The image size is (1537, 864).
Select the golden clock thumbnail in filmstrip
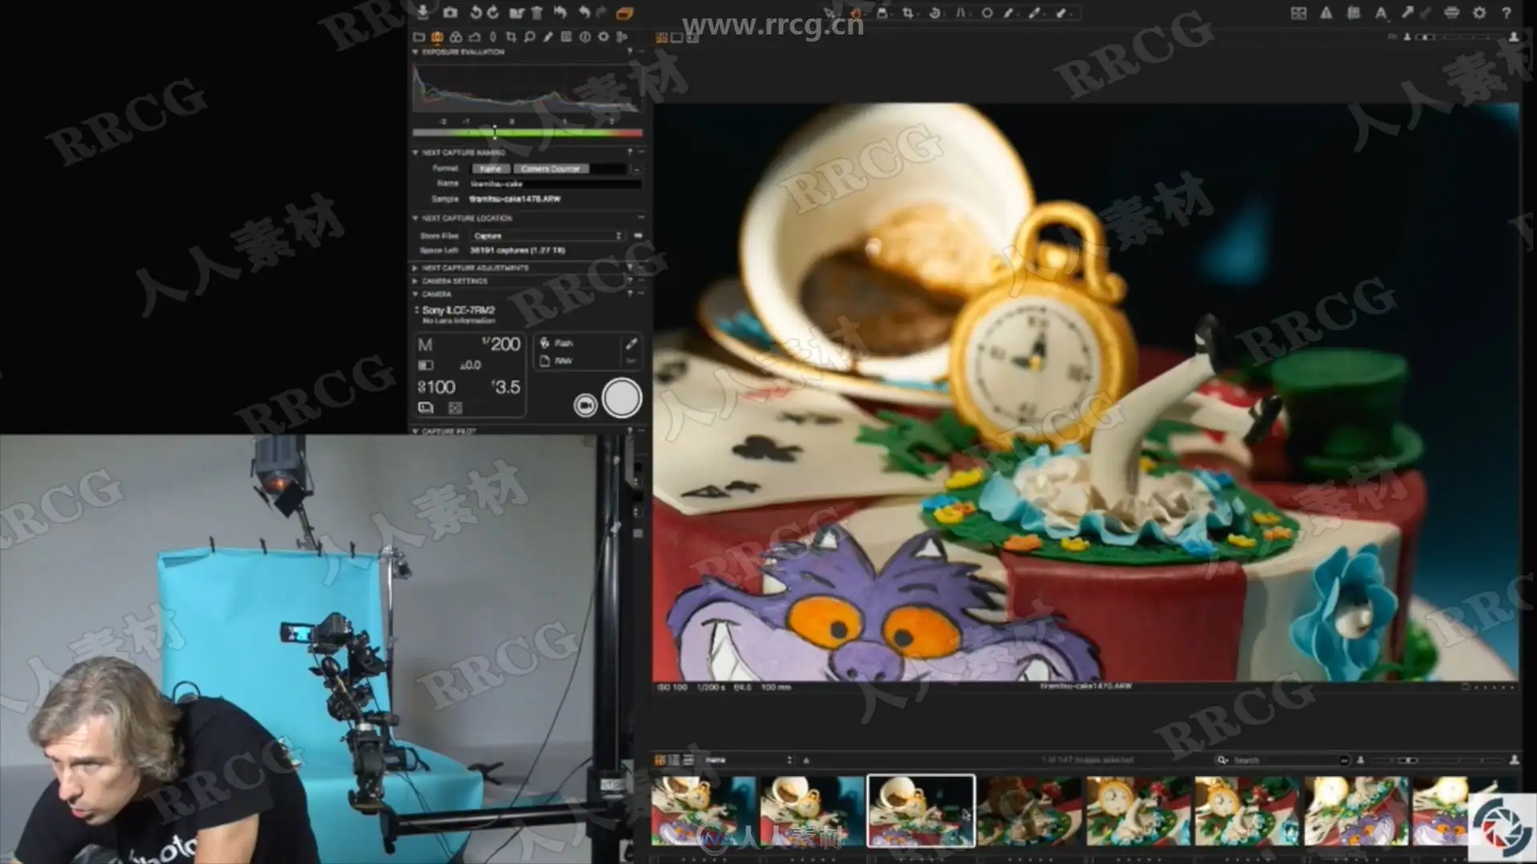coord(1138,811)
